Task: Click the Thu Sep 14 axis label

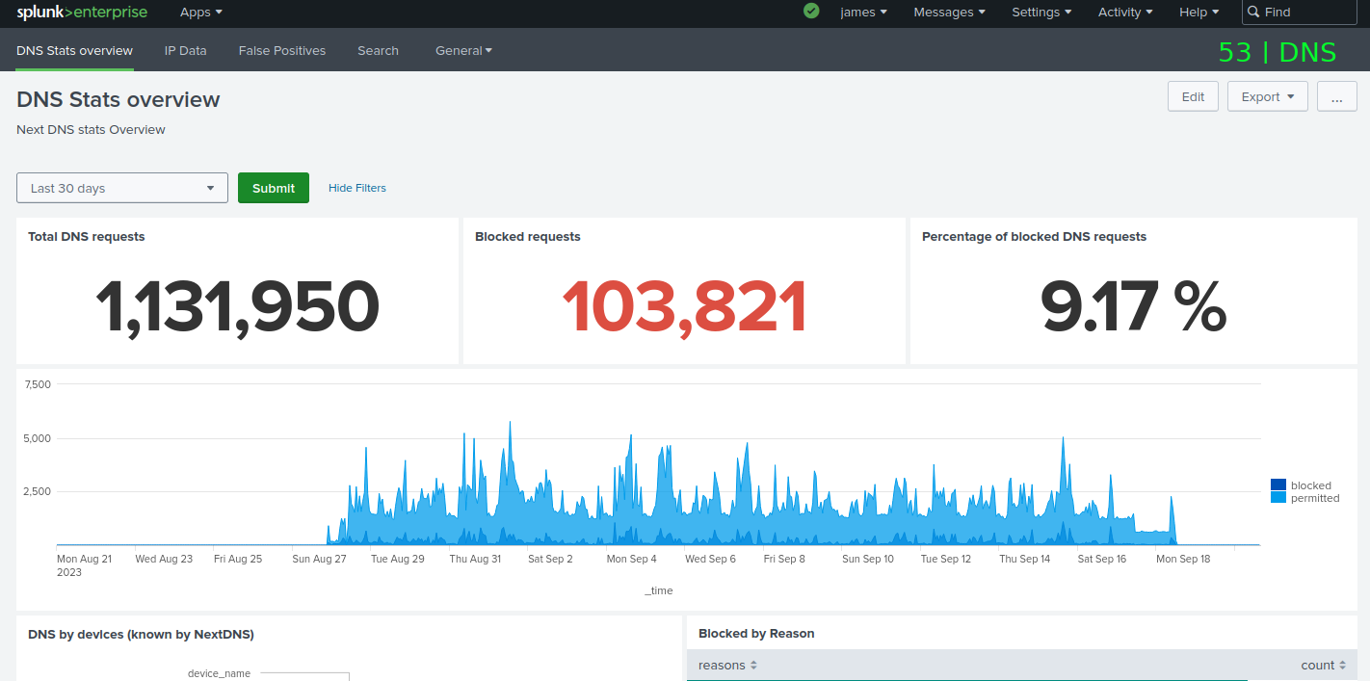Action: (1025, 559)
